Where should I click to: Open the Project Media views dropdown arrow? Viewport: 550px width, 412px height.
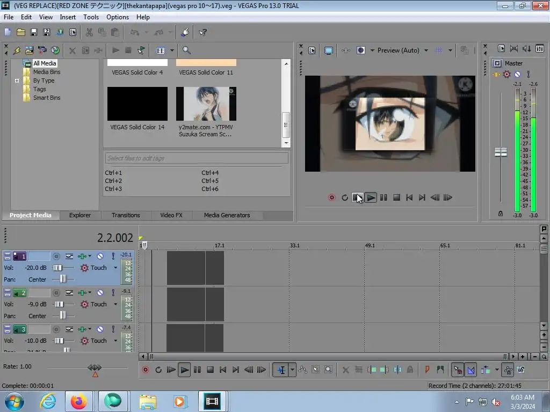coord(172,50)
